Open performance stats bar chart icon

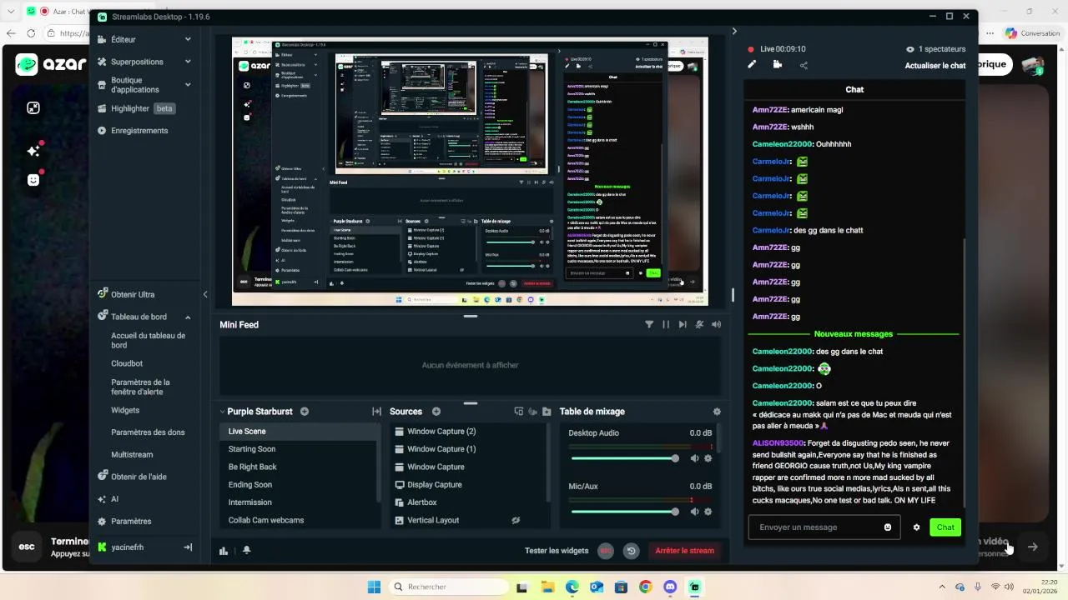point(224,550)
